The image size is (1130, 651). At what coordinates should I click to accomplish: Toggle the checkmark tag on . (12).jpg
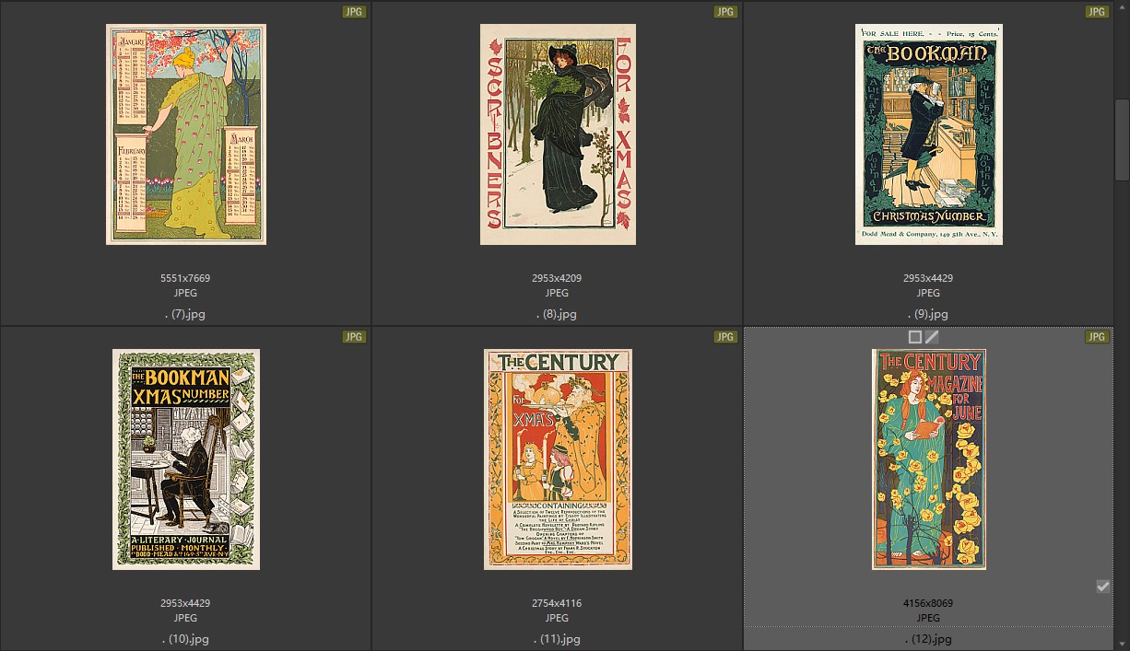coord(1102,587)
